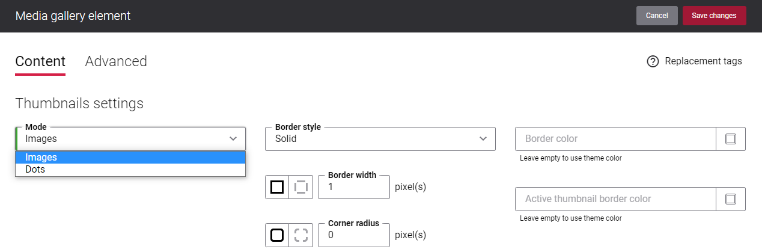762x252 pixels.
Task: Open Active thumbnail border color swatch
Action: [x=731, y=199]
